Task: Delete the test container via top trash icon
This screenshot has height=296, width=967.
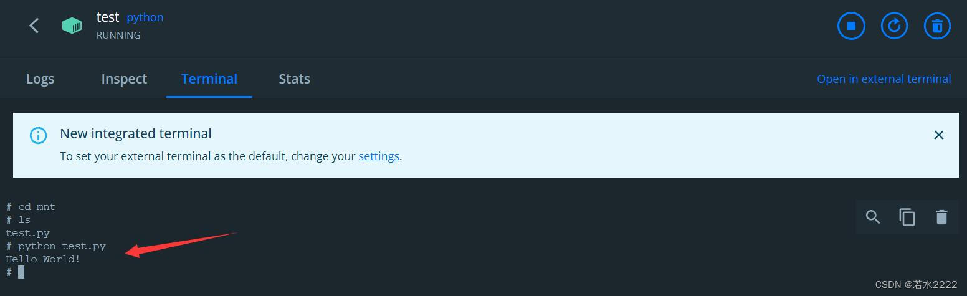Action: pos(937,26)
